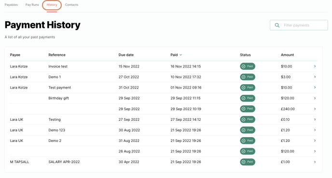Viewport: 332px width, 178px height.
Task: Click the paid time 10 Nov 2022 17:32
Action: [186, 77]
